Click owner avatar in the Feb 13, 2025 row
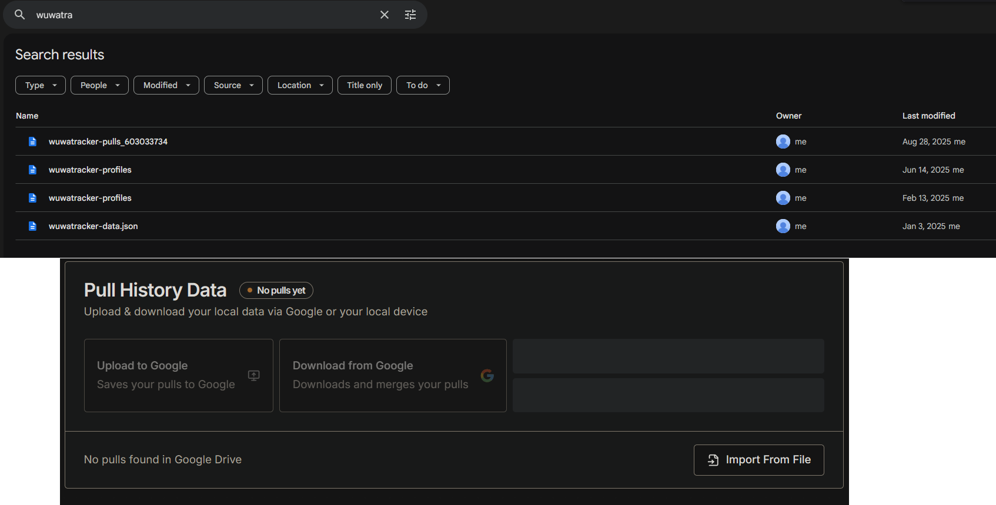The height and width of the screenshot is (505, 996). [x=783, y=198]
